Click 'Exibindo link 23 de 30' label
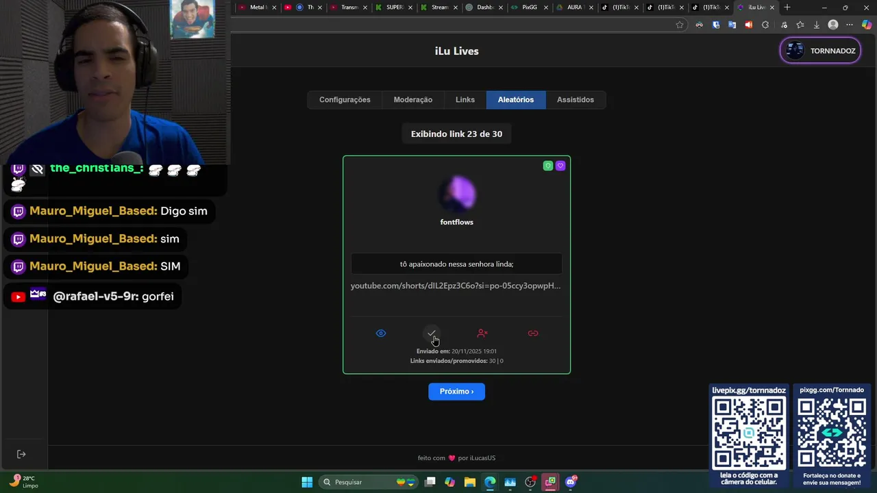877x493 pixels. [x=457, y=134]
